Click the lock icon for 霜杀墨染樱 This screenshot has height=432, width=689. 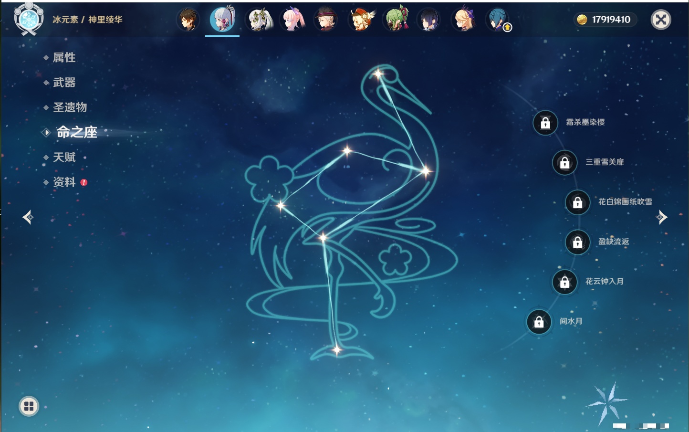click(545, 123)
